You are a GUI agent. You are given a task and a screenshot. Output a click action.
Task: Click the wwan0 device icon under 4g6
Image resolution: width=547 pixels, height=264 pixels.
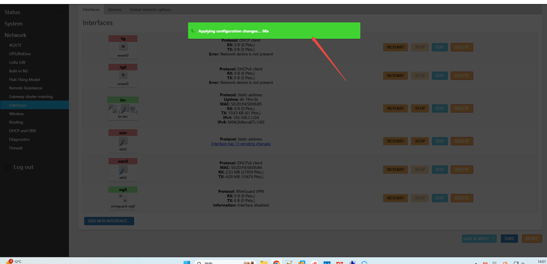(x=123, y=75)
